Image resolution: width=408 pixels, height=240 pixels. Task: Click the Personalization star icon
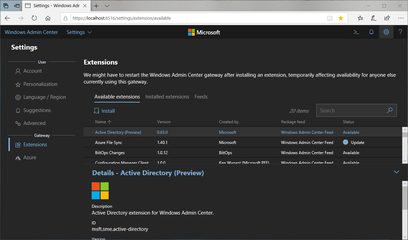coord(18,84)
